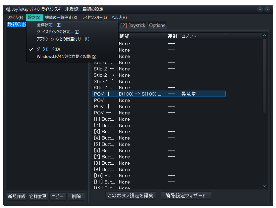The width and height of the screenshot is (276, 208).
Task: Click the vertical scrollbar thumb
Action: (x=264, y=76)
